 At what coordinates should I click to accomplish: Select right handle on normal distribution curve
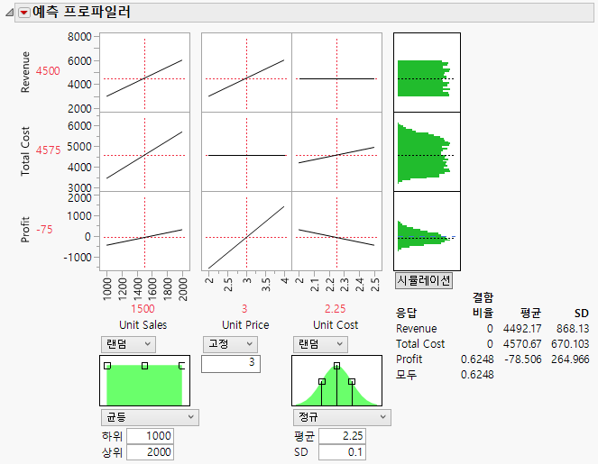click(x=352, y=381)
